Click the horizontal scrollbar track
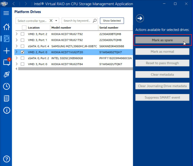This screenshot has height=166, width=193. 75,69
